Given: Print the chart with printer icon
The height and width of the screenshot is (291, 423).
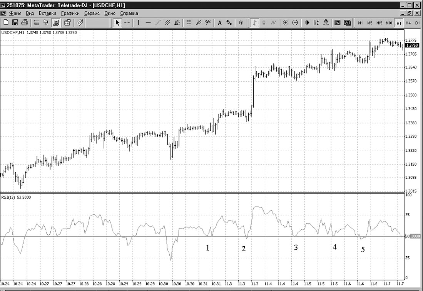Looking at the screenshot, I should 25,23.
